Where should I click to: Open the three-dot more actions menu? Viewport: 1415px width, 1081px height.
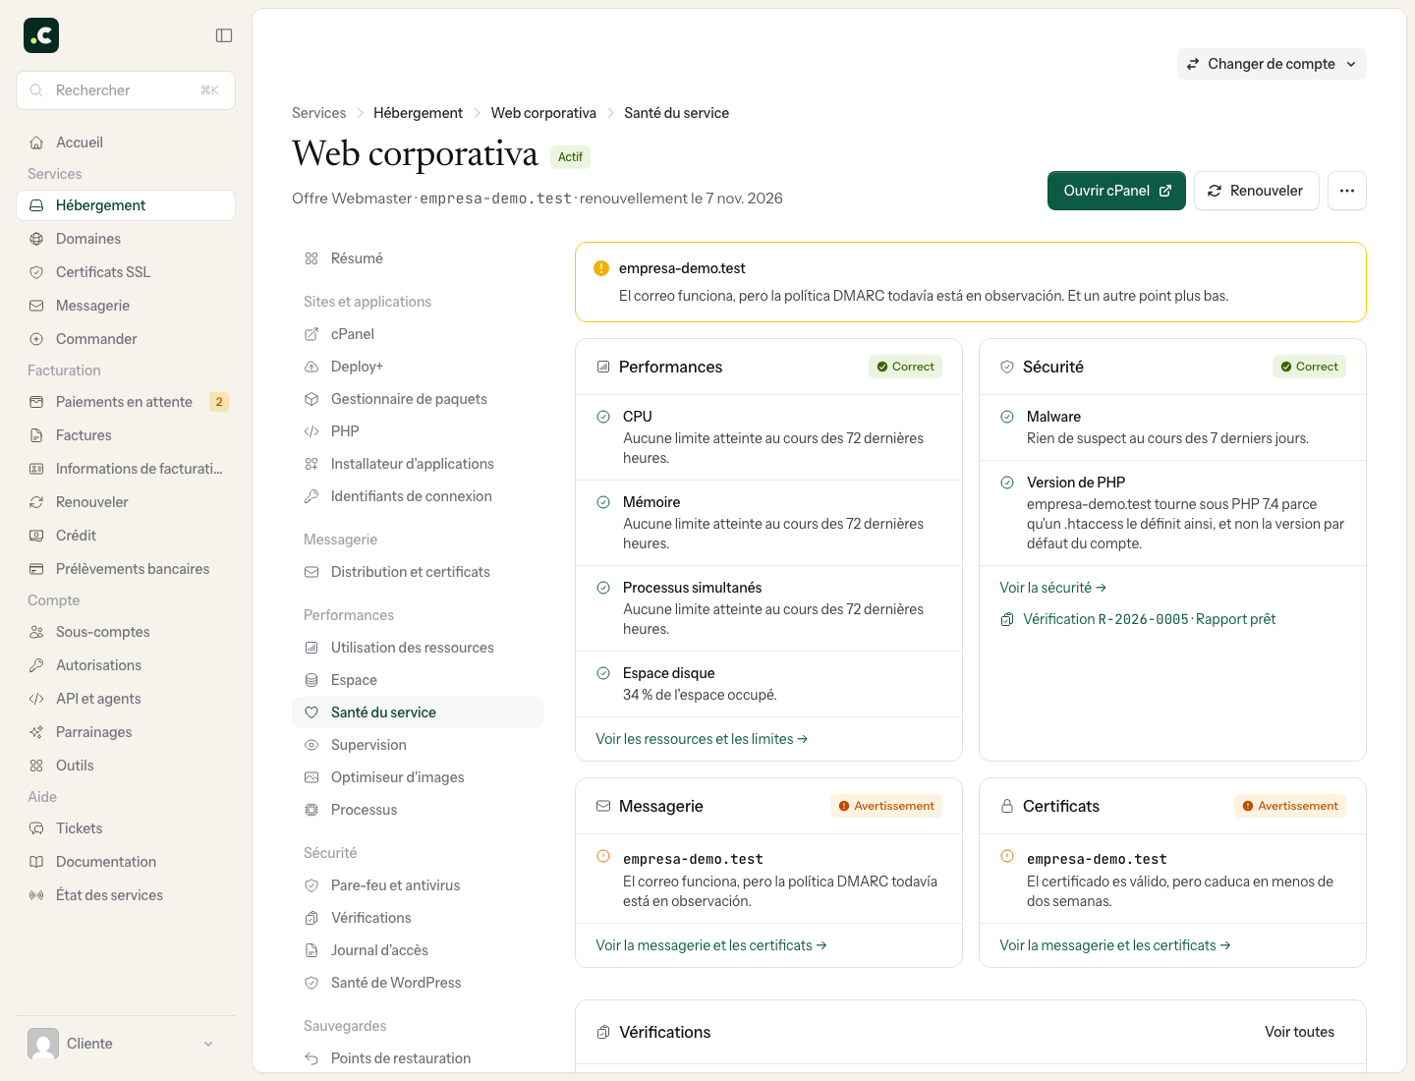[1347, 191]
